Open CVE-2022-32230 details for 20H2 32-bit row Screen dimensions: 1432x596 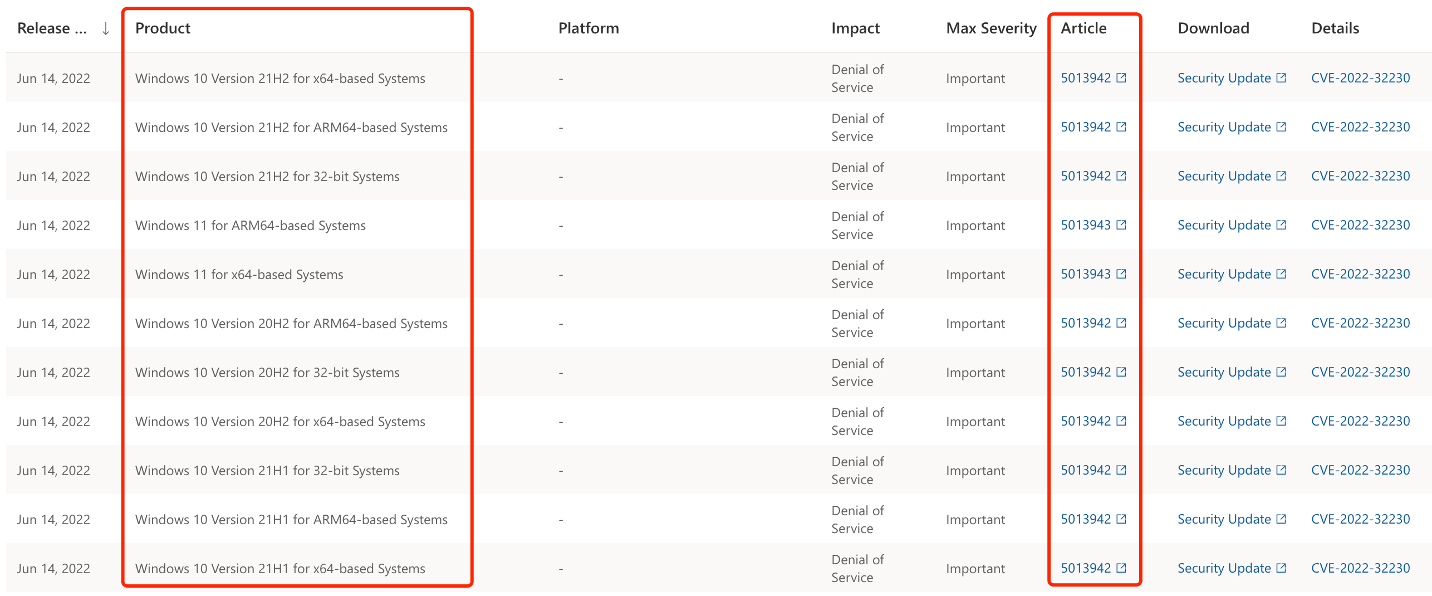pos(1360,372)
